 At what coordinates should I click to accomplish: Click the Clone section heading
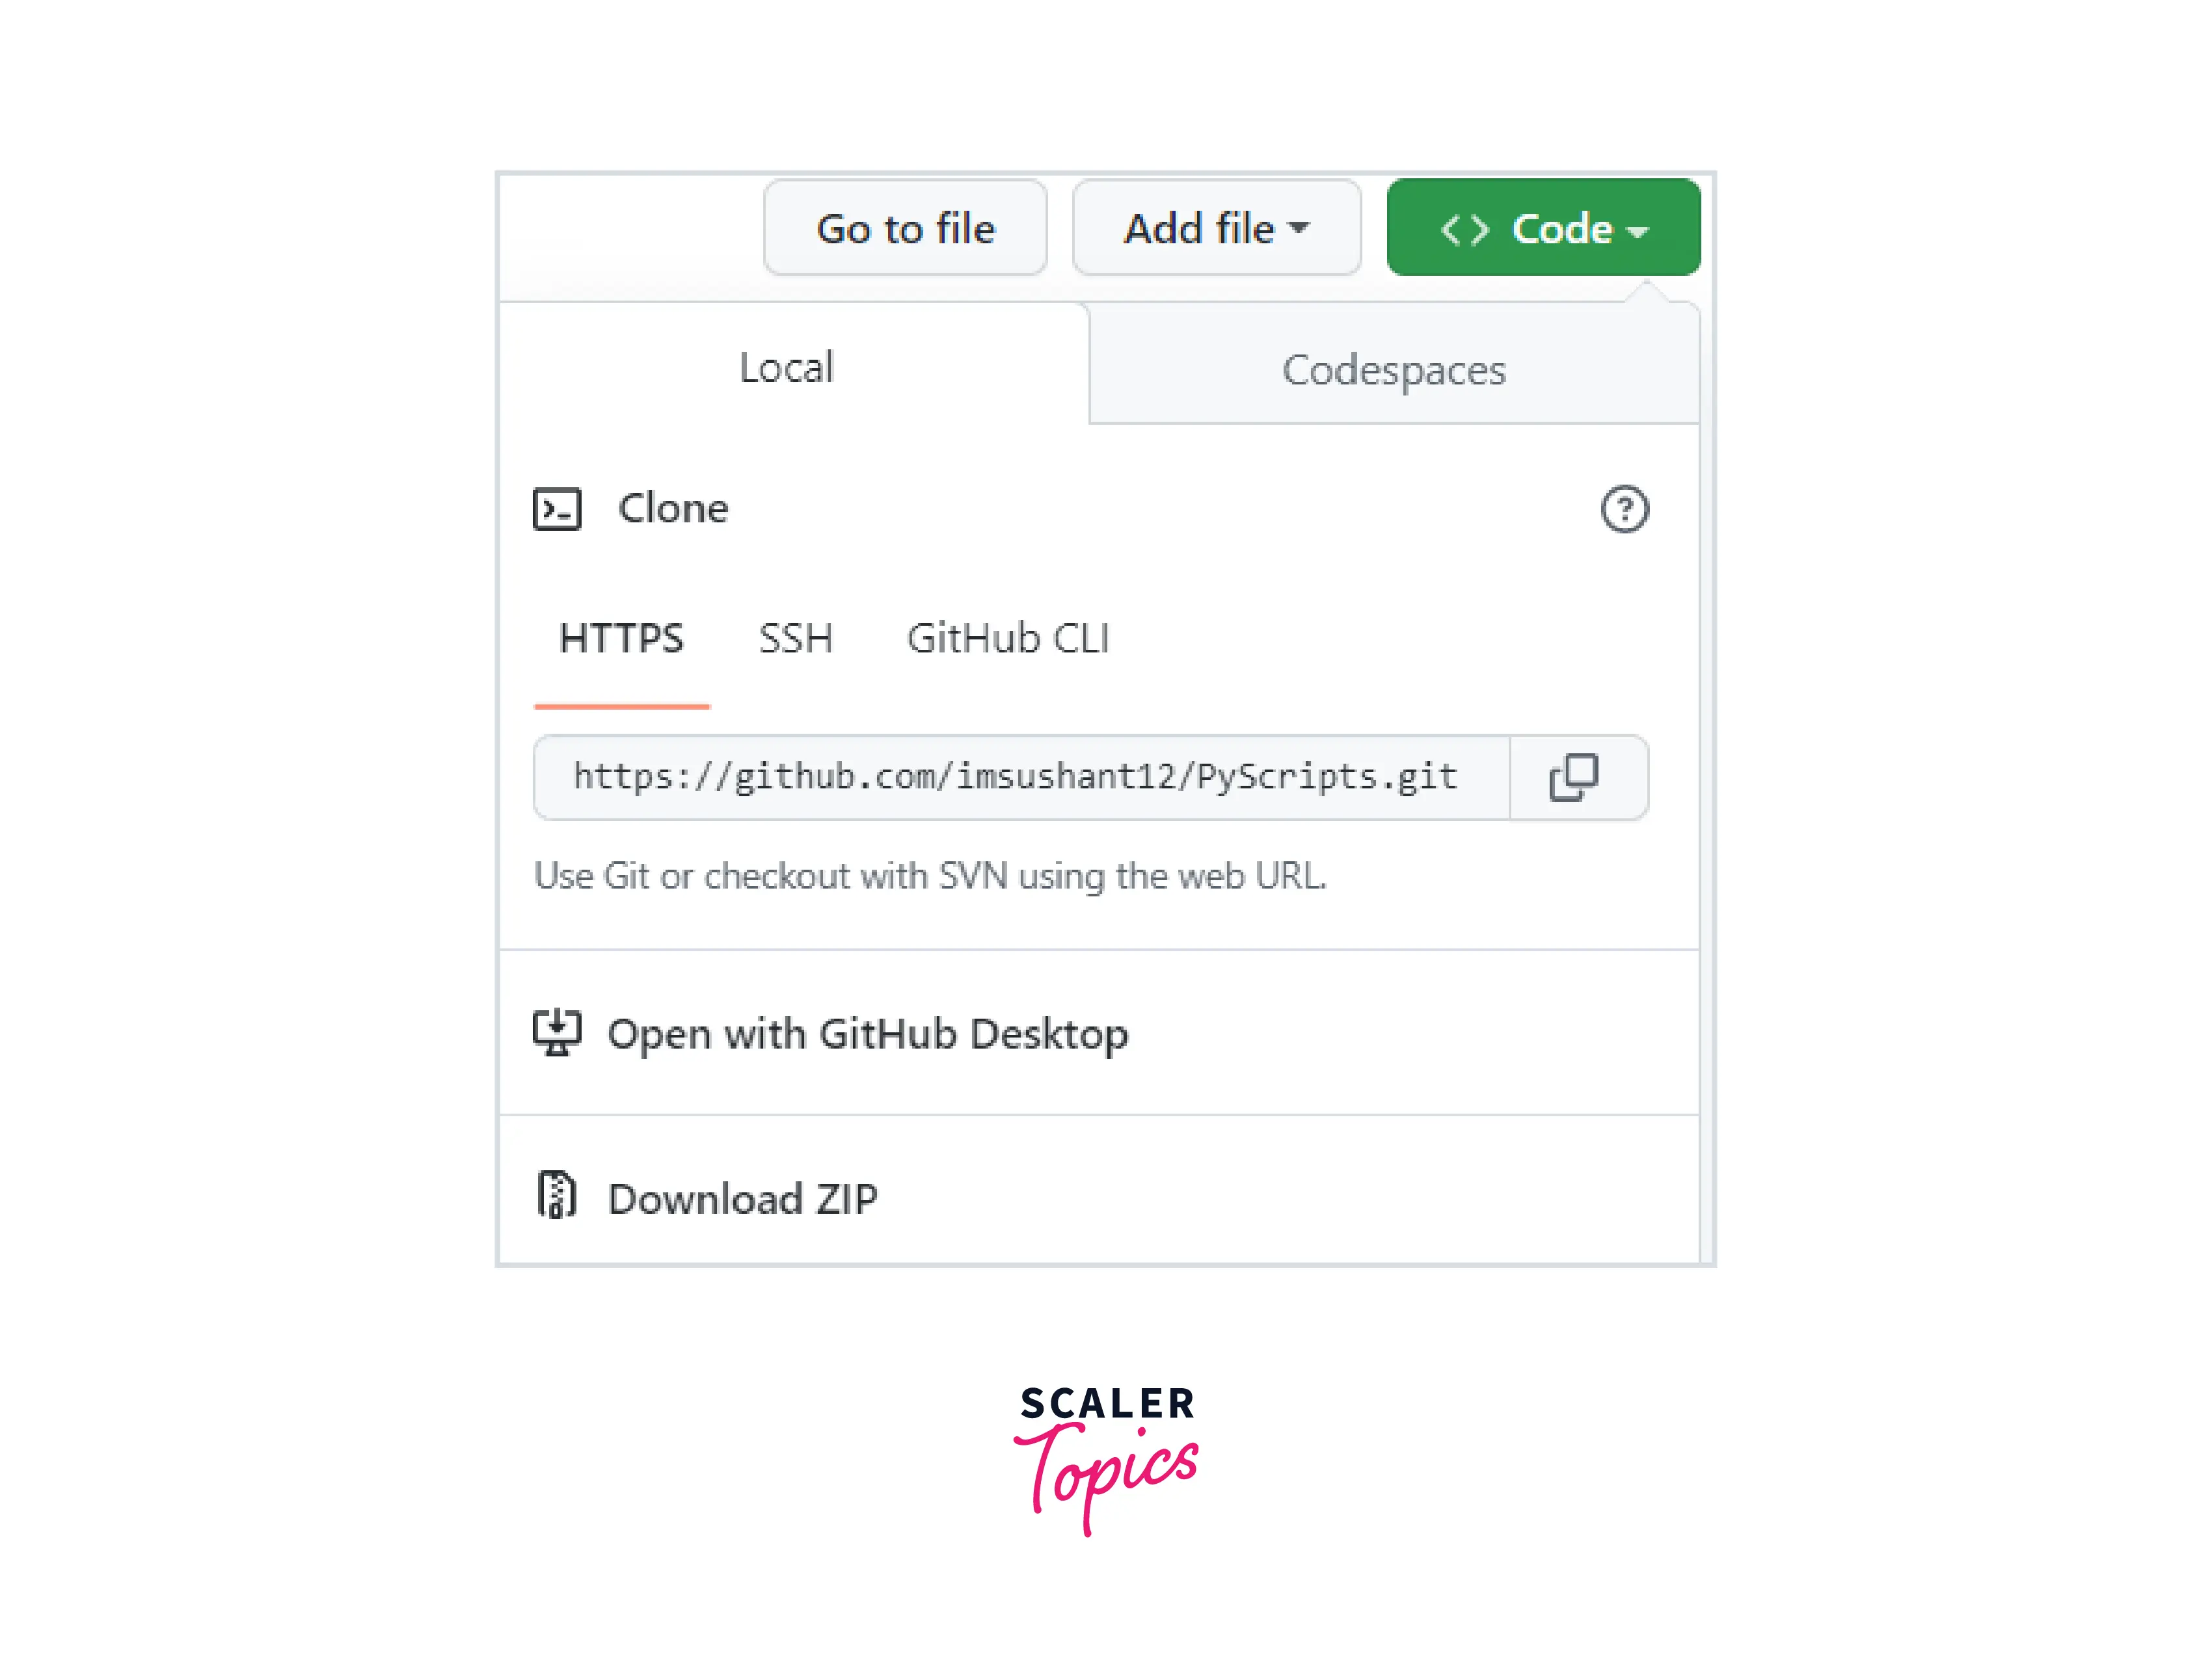[x=673, y=508]
